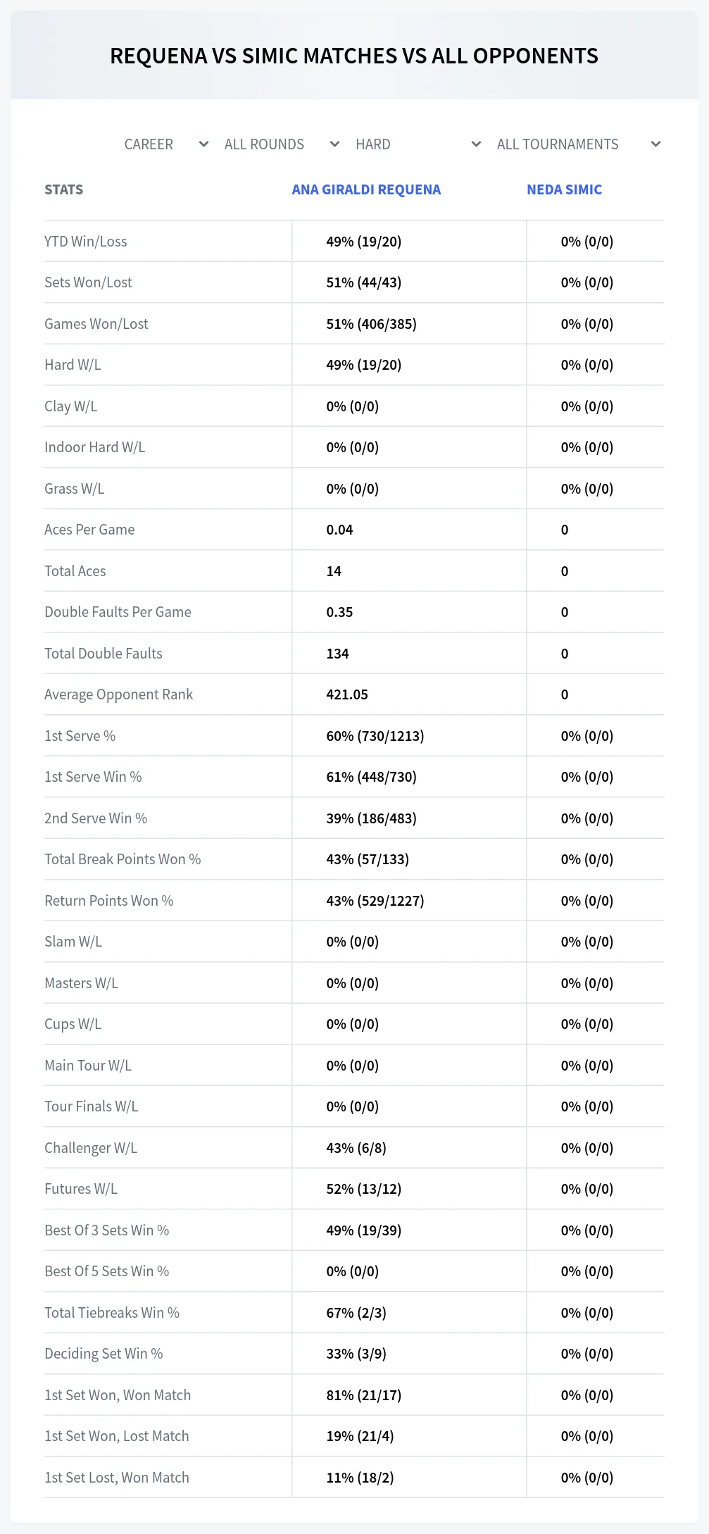Click the Average Opponent Rank value 421.05
Viewport: 709px width, 1534px height.
click(x=347, y=694)
